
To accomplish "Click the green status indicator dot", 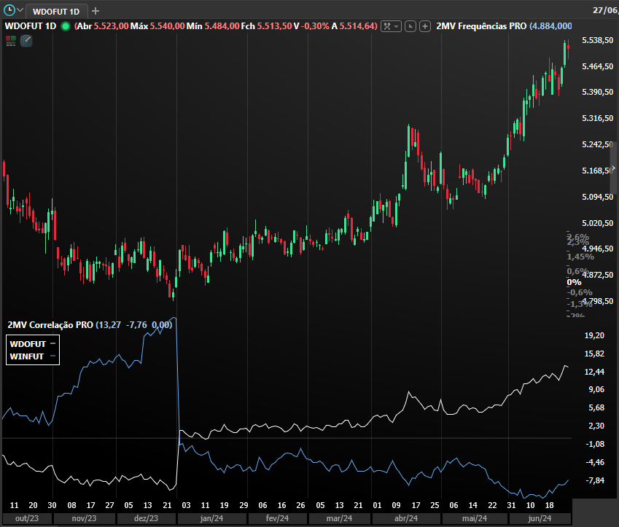I will tap(66, 26).
